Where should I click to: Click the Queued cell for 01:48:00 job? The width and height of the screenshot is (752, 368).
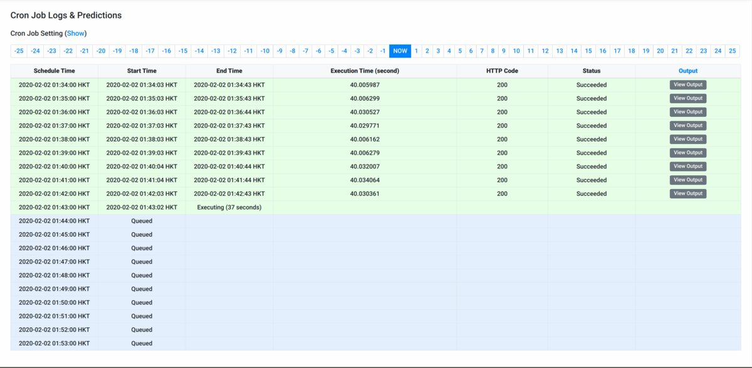142,275
